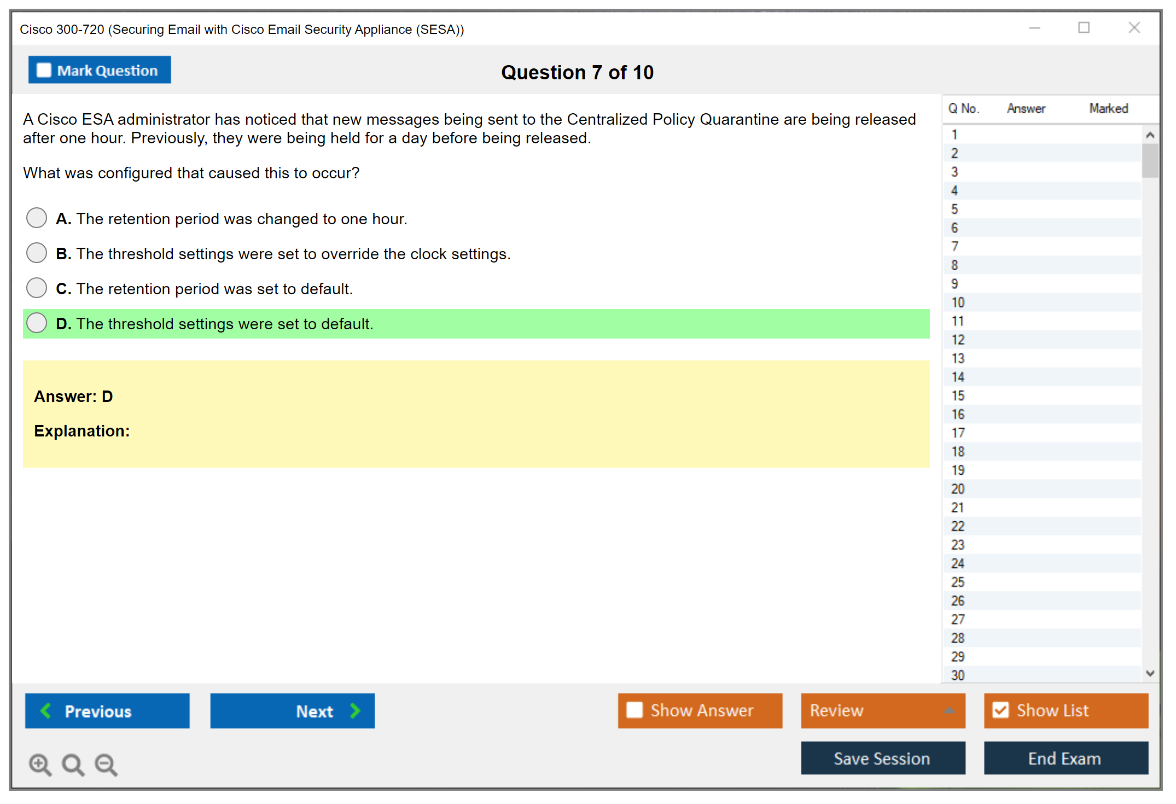The width and height of the screenshot is (1176, 804).
Task: Open question 22 from the list
Action: pos(958,526)
